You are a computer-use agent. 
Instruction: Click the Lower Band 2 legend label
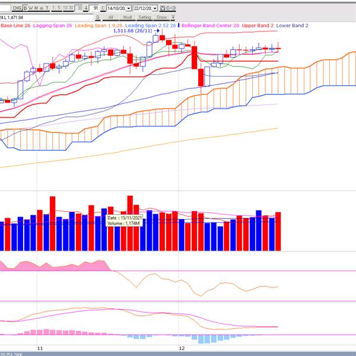292,26
